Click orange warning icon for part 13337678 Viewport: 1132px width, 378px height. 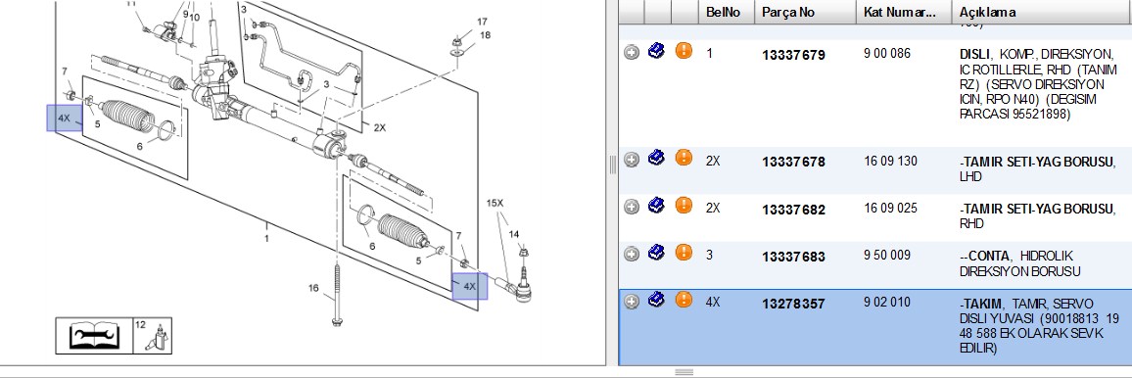click(684, 158)
